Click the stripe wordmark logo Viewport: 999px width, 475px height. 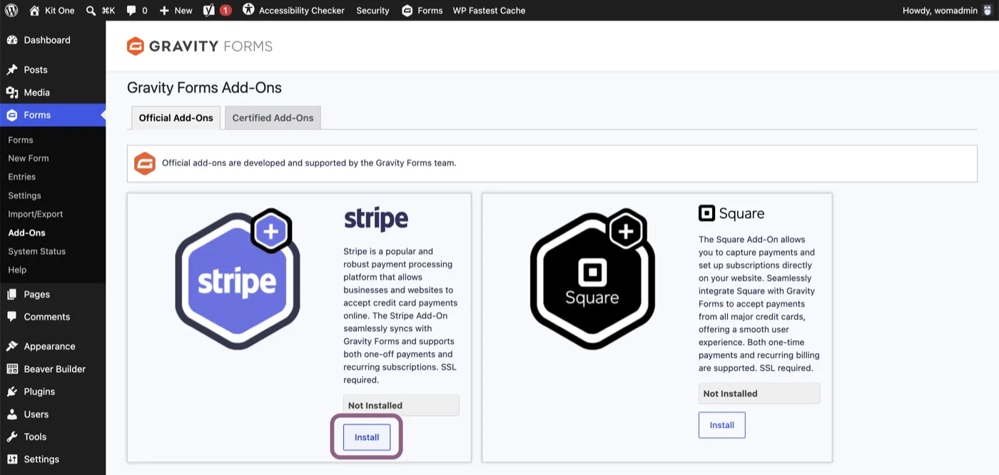coord(376,219)
